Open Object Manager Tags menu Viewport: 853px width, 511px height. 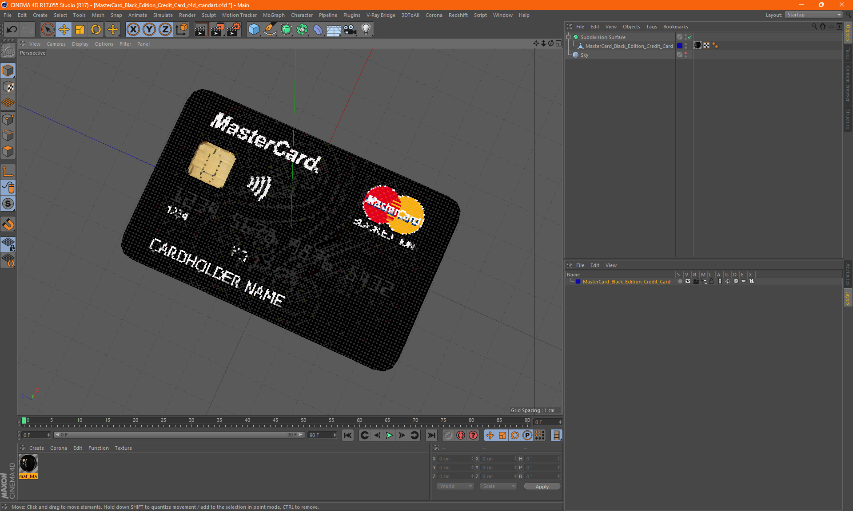point(651,27)
